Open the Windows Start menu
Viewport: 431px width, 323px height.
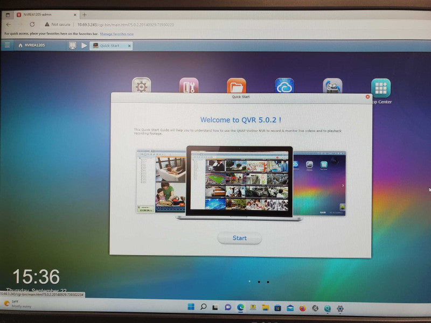(191, 307)
